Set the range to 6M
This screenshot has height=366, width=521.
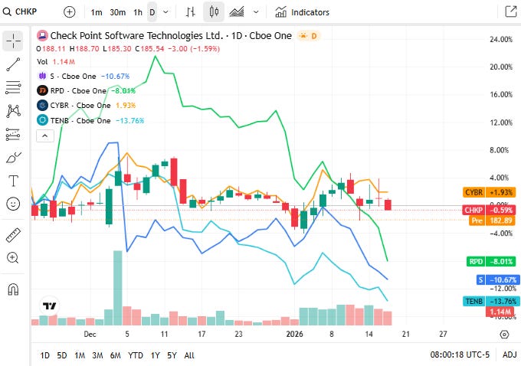tap(115, 355)
